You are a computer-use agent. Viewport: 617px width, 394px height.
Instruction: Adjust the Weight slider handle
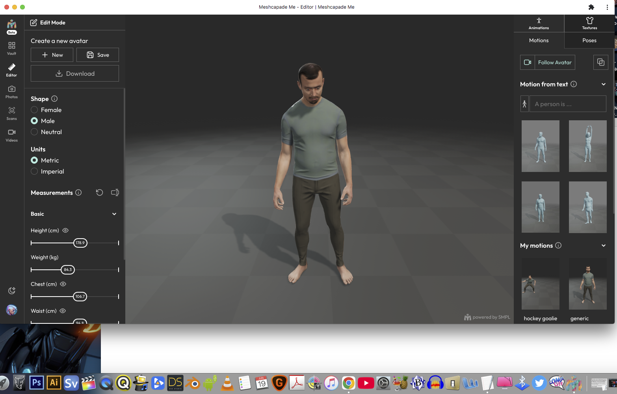(68, 270)
